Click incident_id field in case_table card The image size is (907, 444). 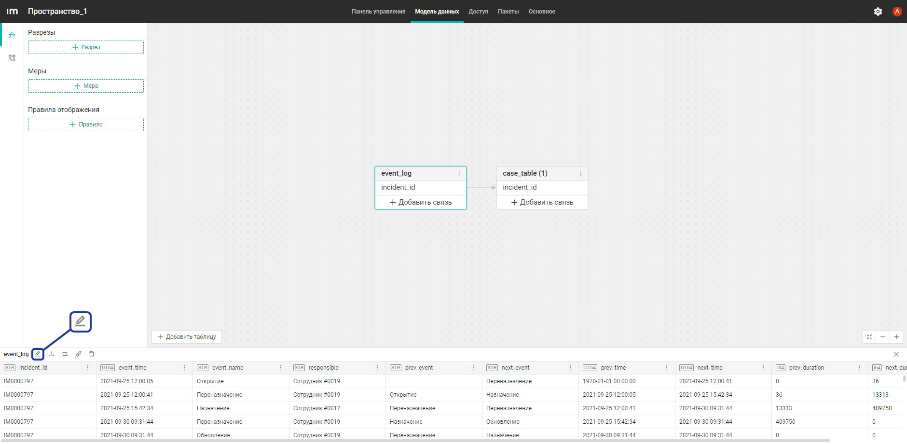pos(542,187)
